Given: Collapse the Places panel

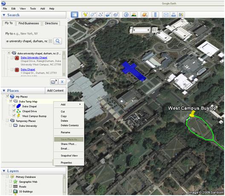Looking at the screenshot, I should [4, 91].
